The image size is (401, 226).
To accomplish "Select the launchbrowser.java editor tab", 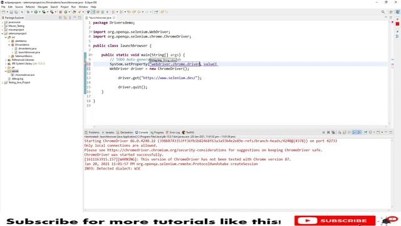I will click(100, 18).
